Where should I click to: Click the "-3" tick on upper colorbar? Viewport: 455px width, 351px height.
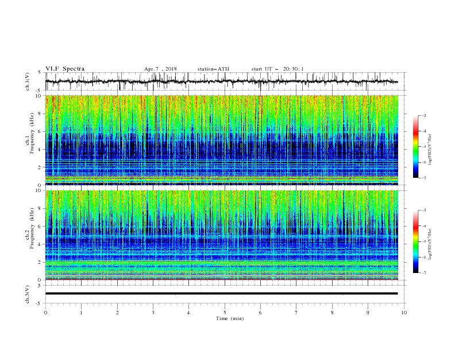point(423,115)
